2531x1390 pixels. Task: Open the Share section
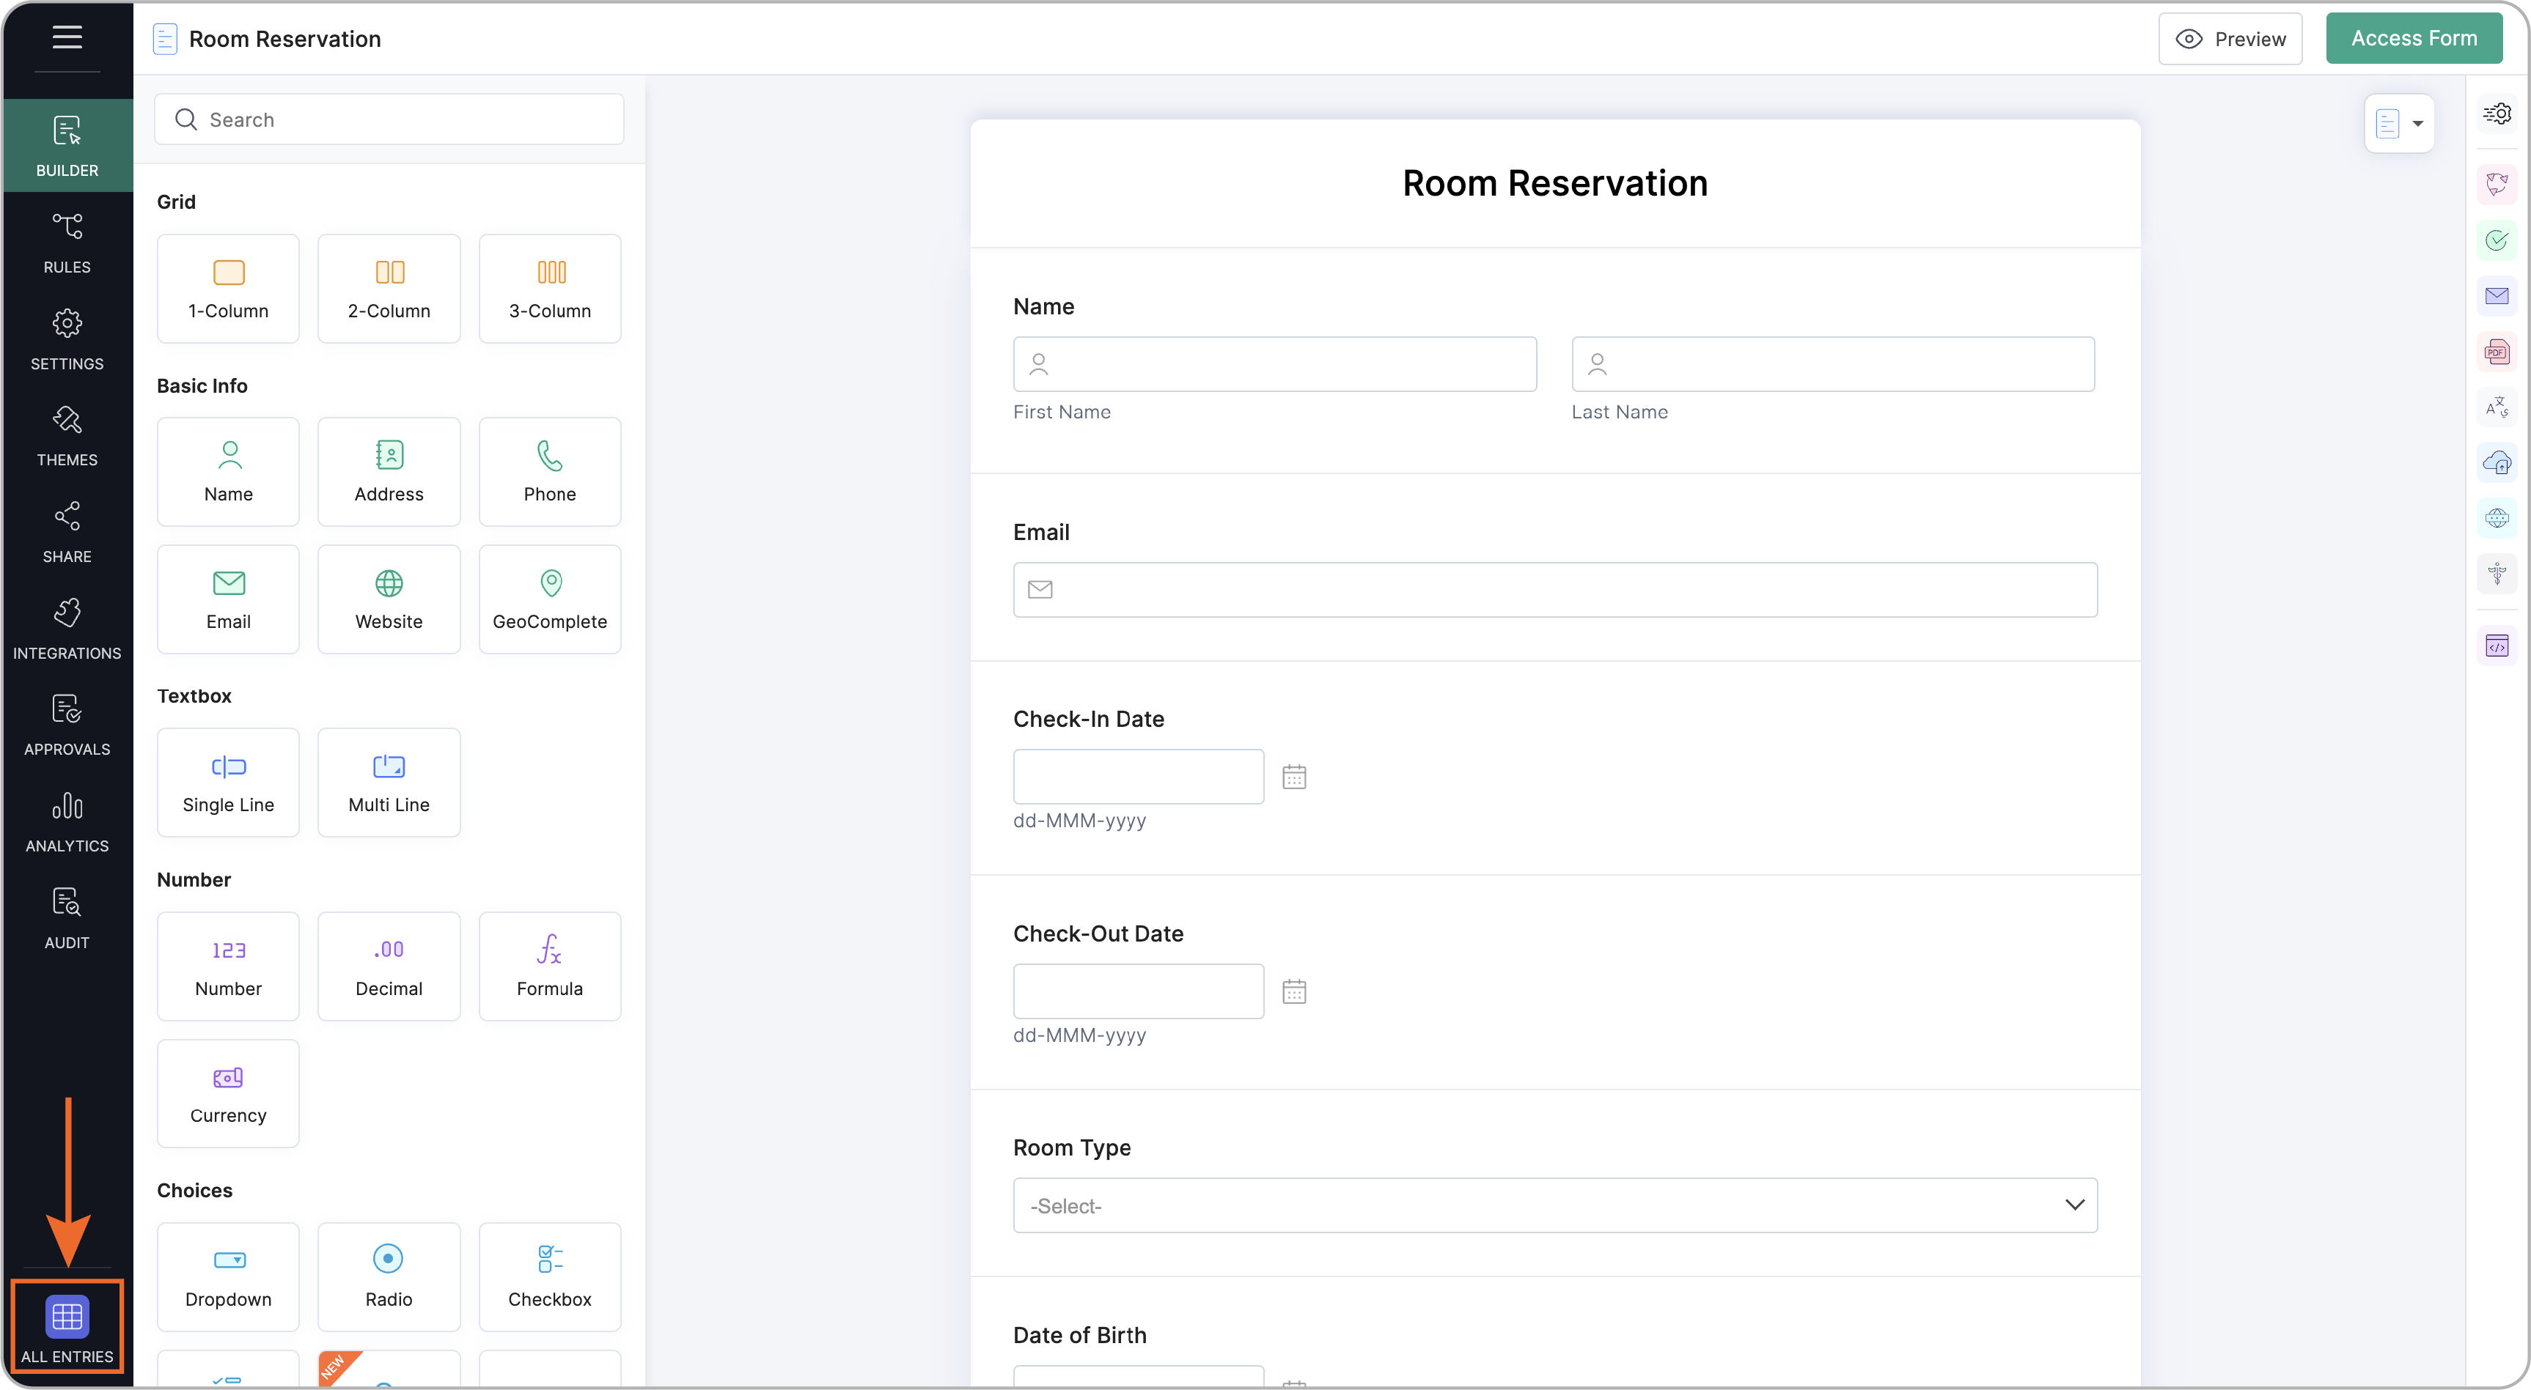click(x=67, y=532)
